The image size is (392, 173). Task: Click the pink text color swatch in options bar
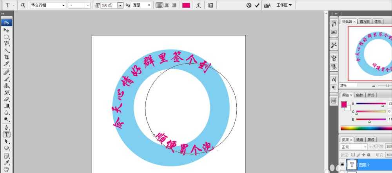coord(186,5)
